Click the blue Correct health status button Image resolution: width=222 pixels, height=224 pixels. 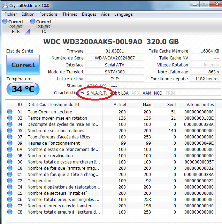tap(23, 65)
